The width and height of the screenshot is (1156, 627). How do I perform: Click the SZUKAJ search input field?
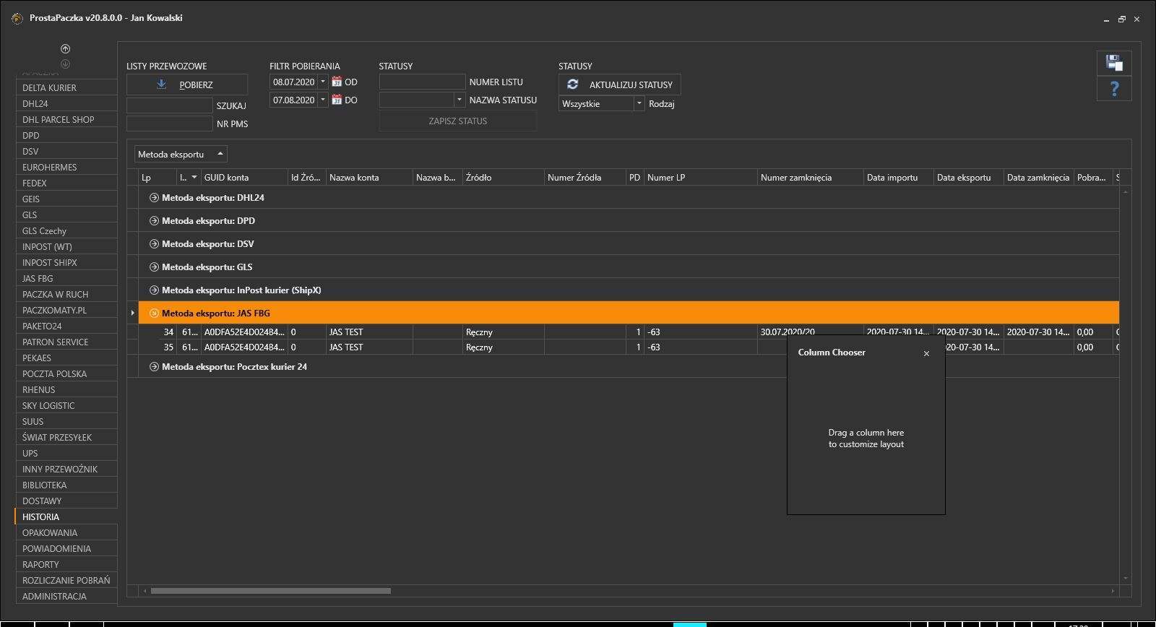coord(170,105)
